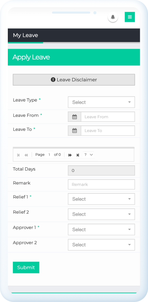
Task: Open the Approver 2 dropdown
Action: (x=101, y=245)
